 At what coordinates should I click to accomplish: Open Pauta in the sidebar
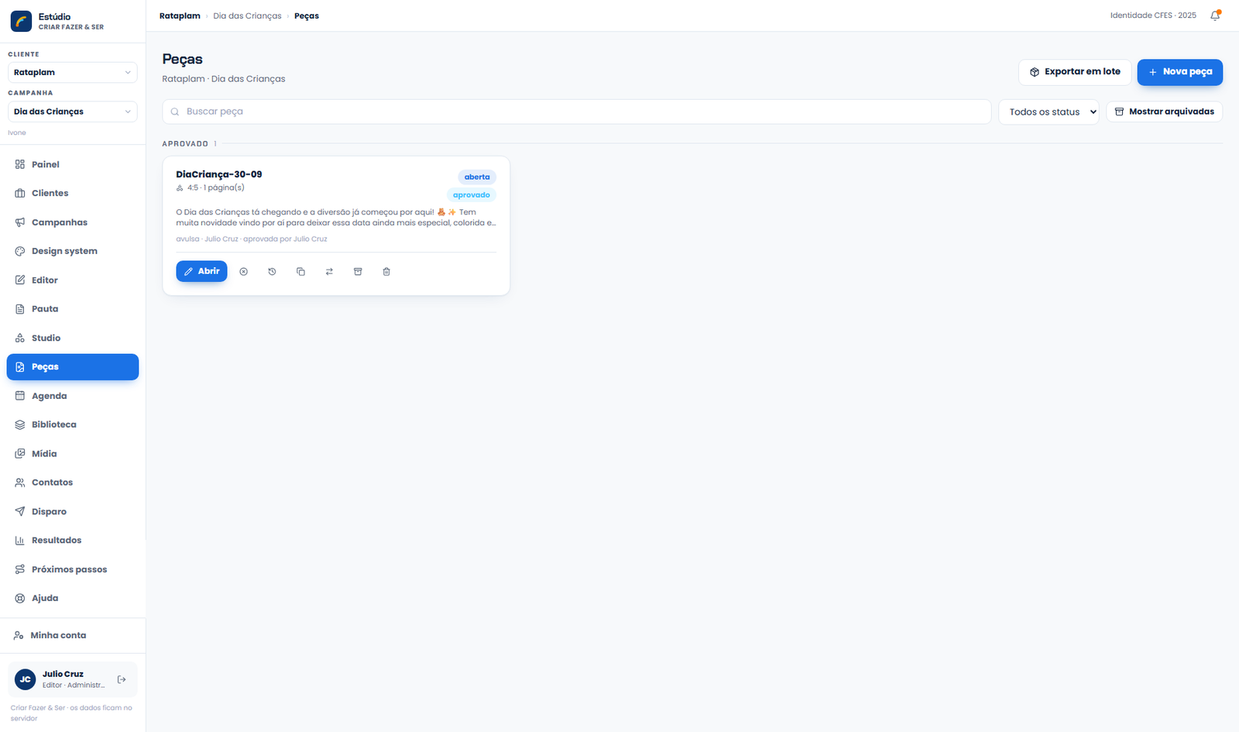[x=73, y=309]
